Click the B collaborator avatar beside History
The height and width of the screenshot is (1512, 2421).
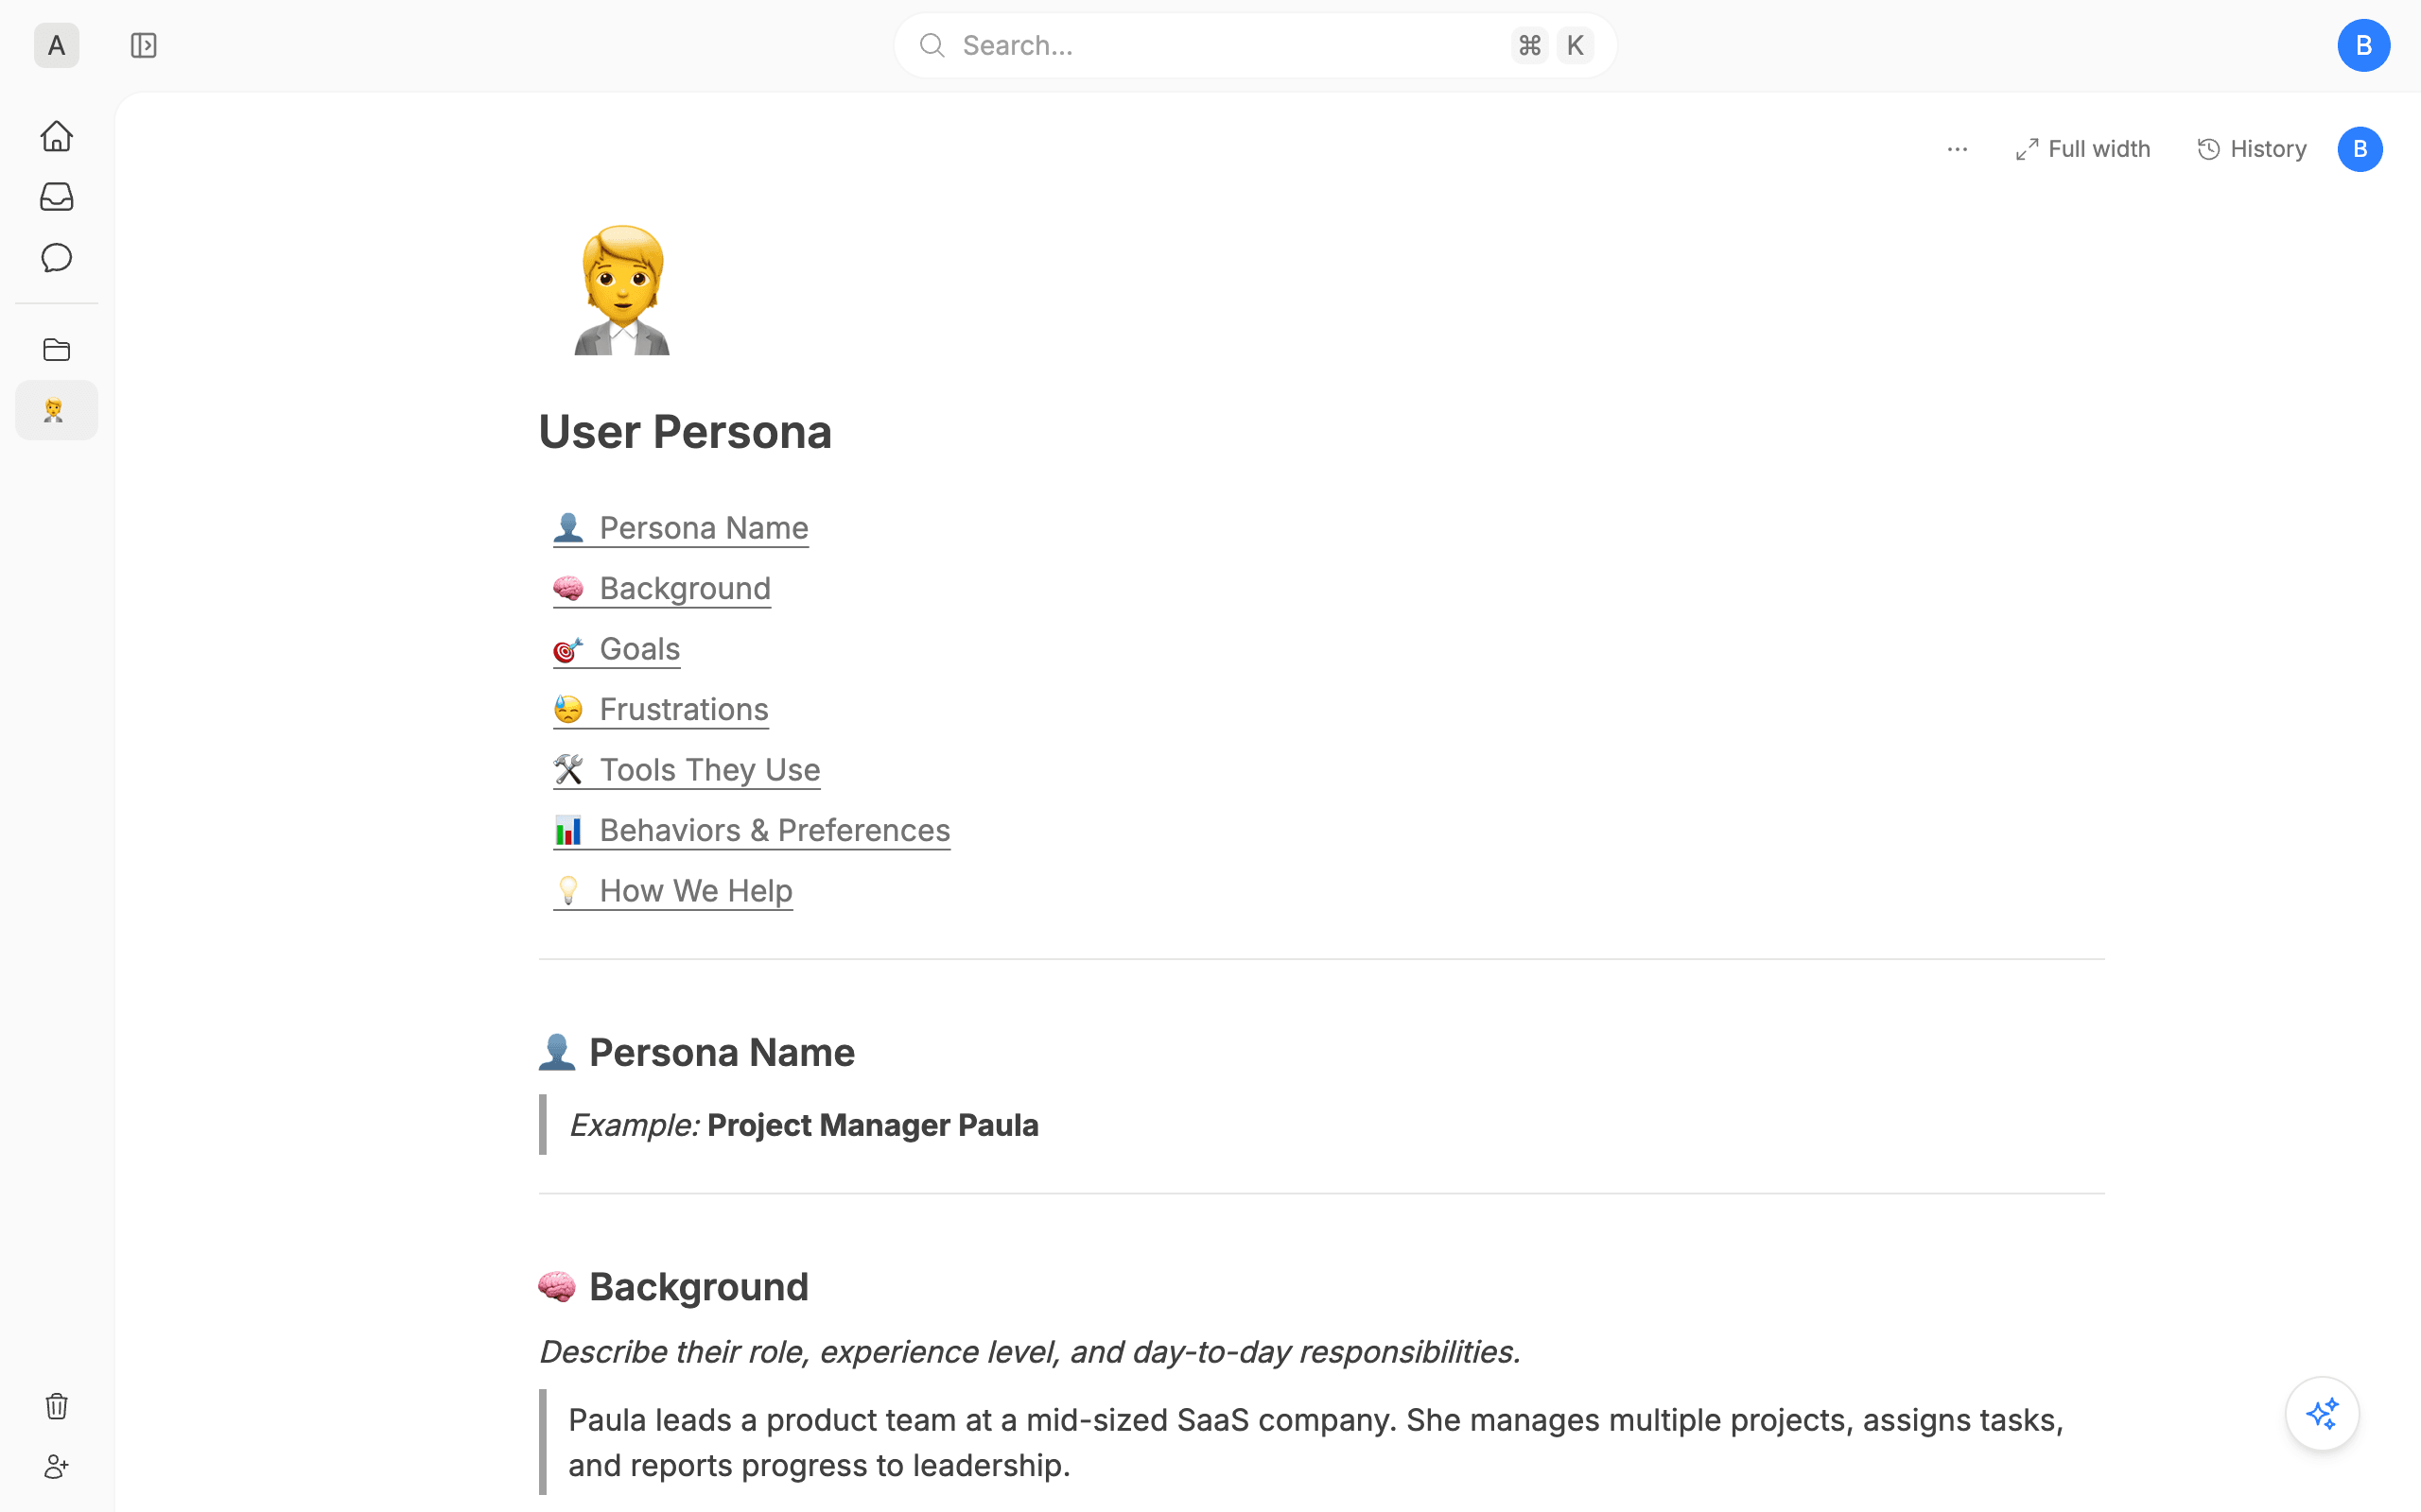(2359, 149)
